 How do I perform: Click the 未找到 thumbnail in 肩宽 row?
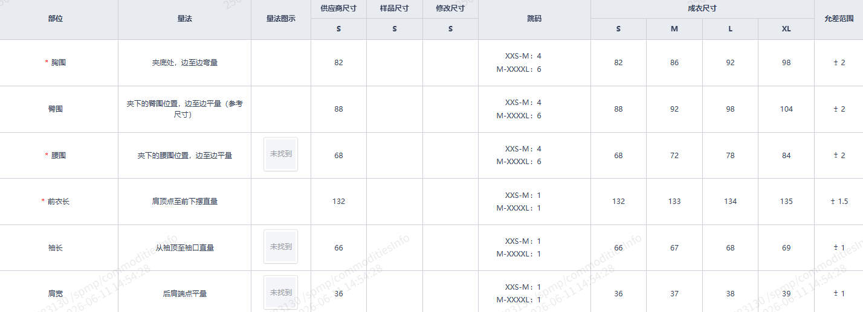tap(281, 293)
